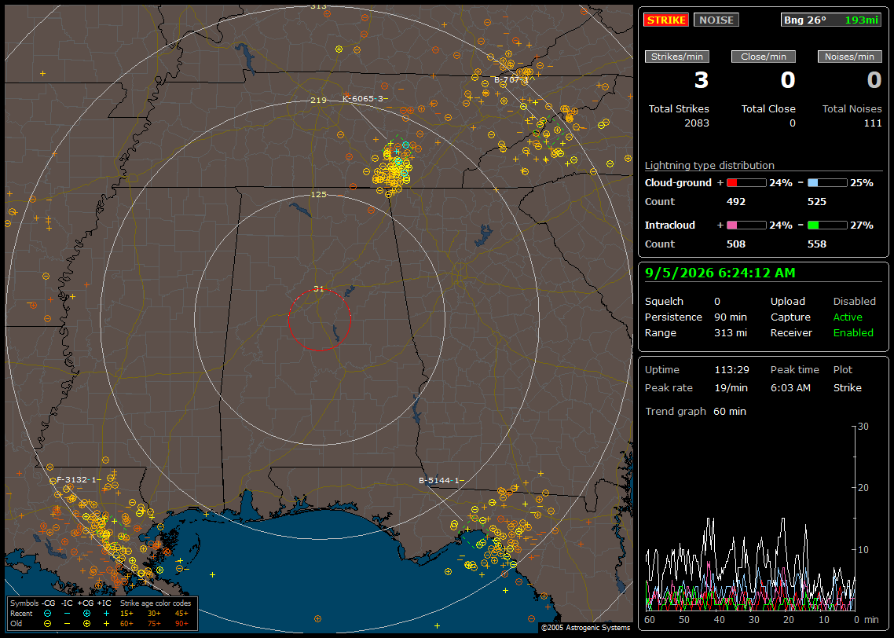This screenshot has height=638, width=894.
Task: Click the bearing and distance readout box
Action: (831, 20)
